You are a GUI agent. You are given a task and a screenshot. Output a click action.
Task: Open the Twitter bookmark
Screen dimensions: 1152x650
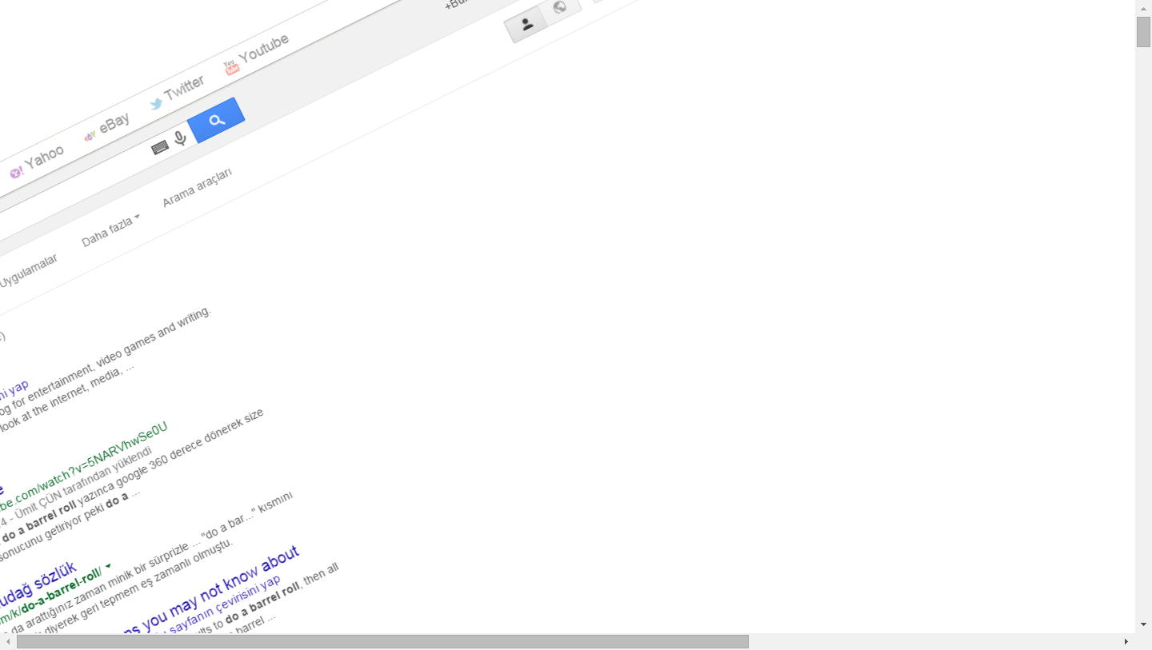[x=177, y=92]
